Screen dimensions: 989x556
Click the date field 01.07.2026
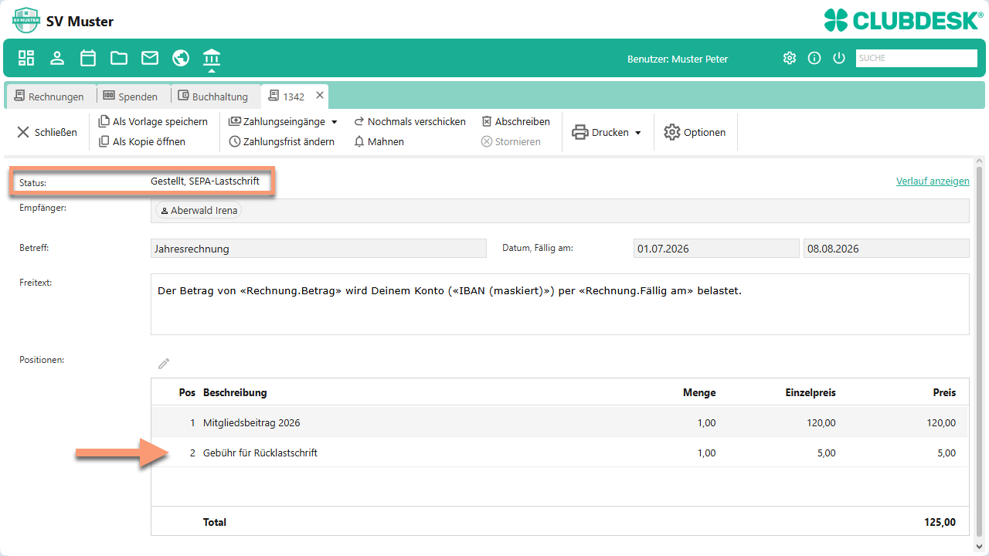[x=716, y=249]
